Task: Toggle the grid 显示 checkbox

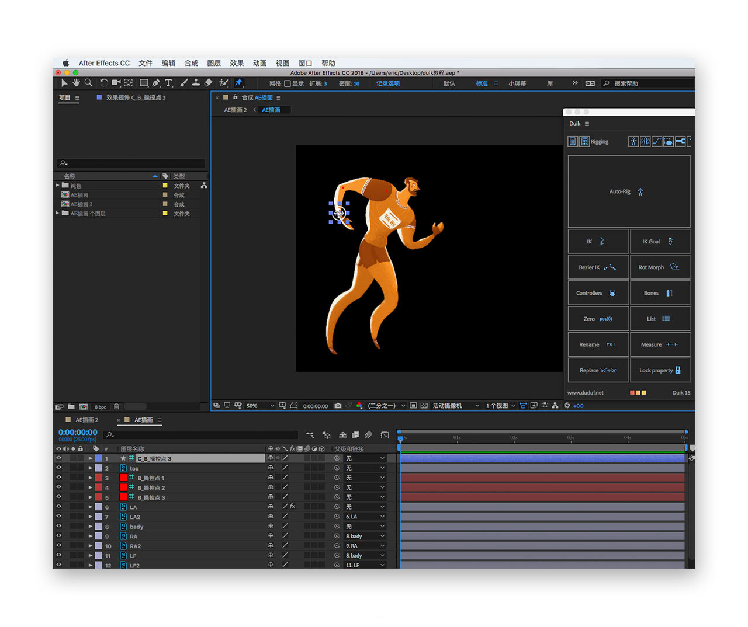Action: (x=288, y=83)
